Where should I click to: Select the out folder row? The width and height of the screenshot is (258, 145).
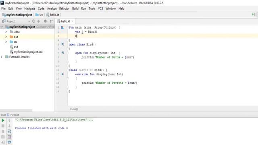coord(27,37)
